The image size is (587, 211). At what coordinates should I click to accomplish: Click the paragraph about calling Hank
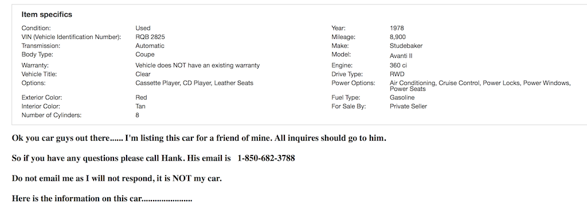click(x=154, y=158)
